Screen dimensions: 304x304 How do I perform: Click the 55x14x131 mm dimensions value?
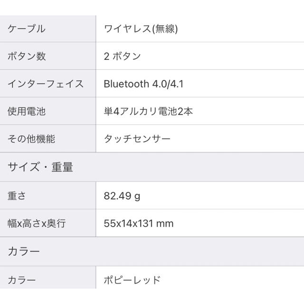pos(139,223)
